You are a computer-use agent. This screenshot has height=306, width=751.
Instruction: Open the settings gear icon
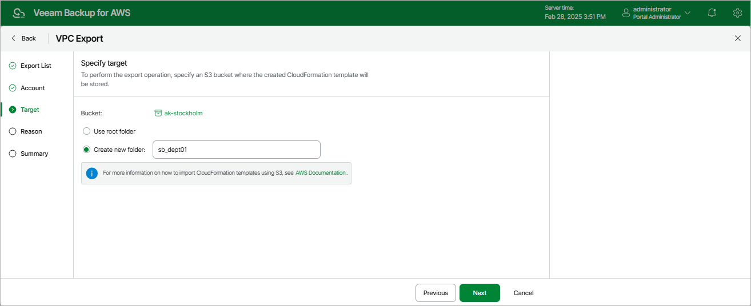[x=737, y=13]
